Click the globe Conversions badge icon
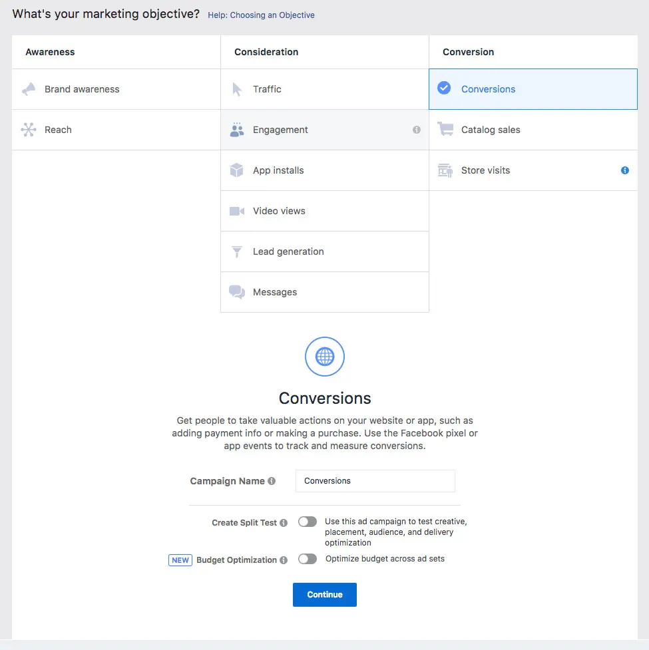The image size is (649, 650). [x=324, y=357]
